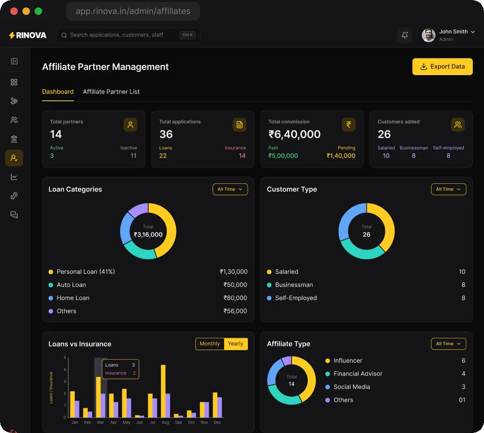
Task: Click the ₹6,40,000 total commission value
Action: point(294,134)
